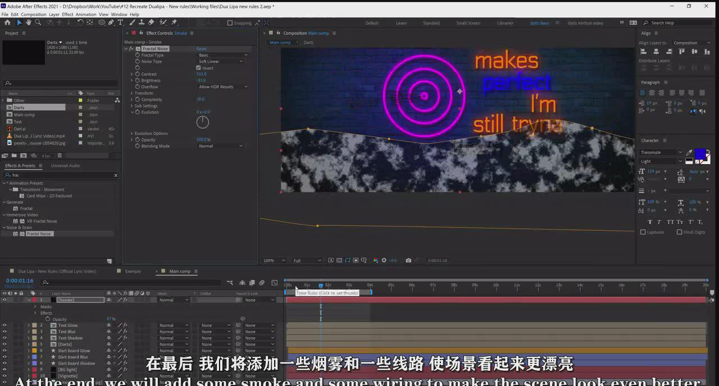Select the Rotation tool

pyautogui.click(x=80, y=22)
